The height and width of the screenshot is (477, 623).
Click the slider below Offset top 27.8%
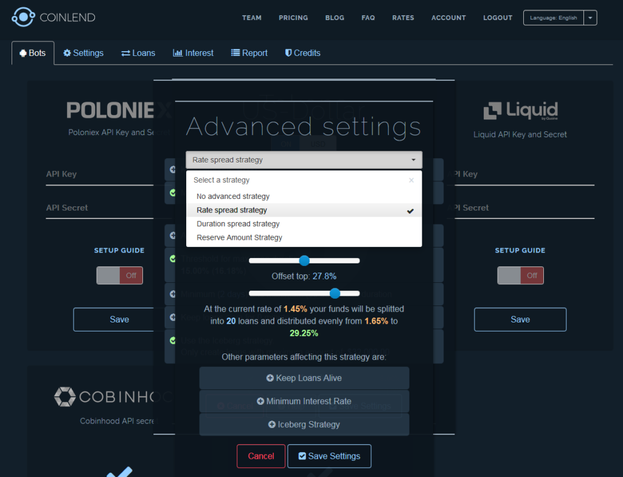(304, 293)
